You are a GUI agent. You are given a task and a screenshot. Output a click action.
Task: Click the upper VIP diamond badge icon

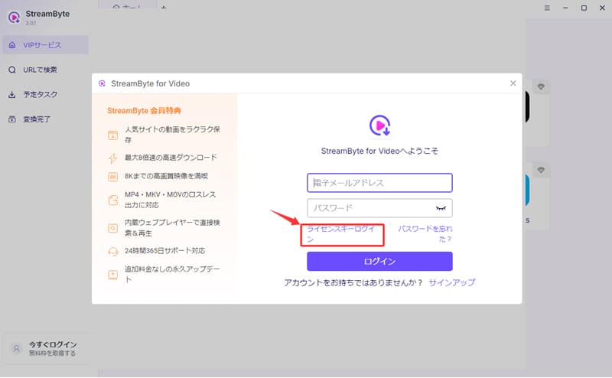tap(541, 86)
